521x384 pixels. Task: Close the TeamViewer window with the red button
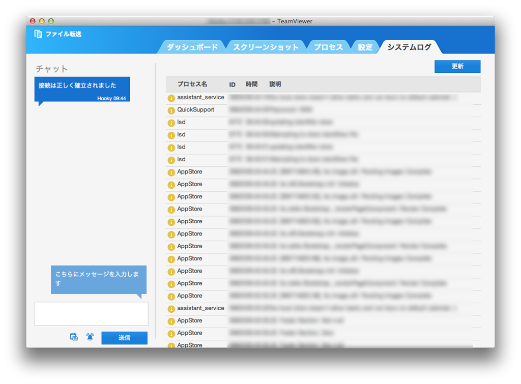[x=33, y=21]
